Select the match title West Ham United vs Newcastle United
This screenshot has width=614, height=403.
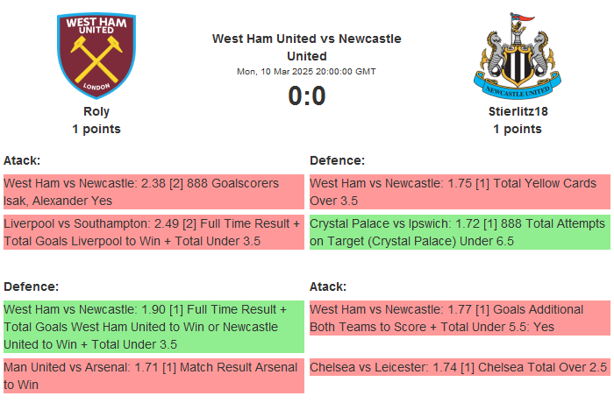click(306, 47)
